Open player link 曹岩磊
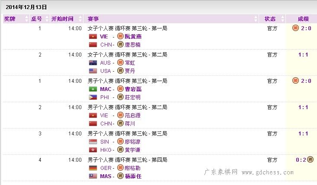 click(133, 89)
